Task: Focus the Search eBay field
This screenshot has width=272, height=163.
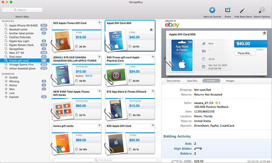Action: (x=22, y=10)
